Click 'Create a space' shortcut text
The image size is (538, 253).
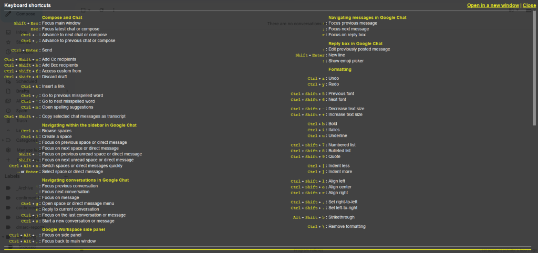[x=57, y=136]
